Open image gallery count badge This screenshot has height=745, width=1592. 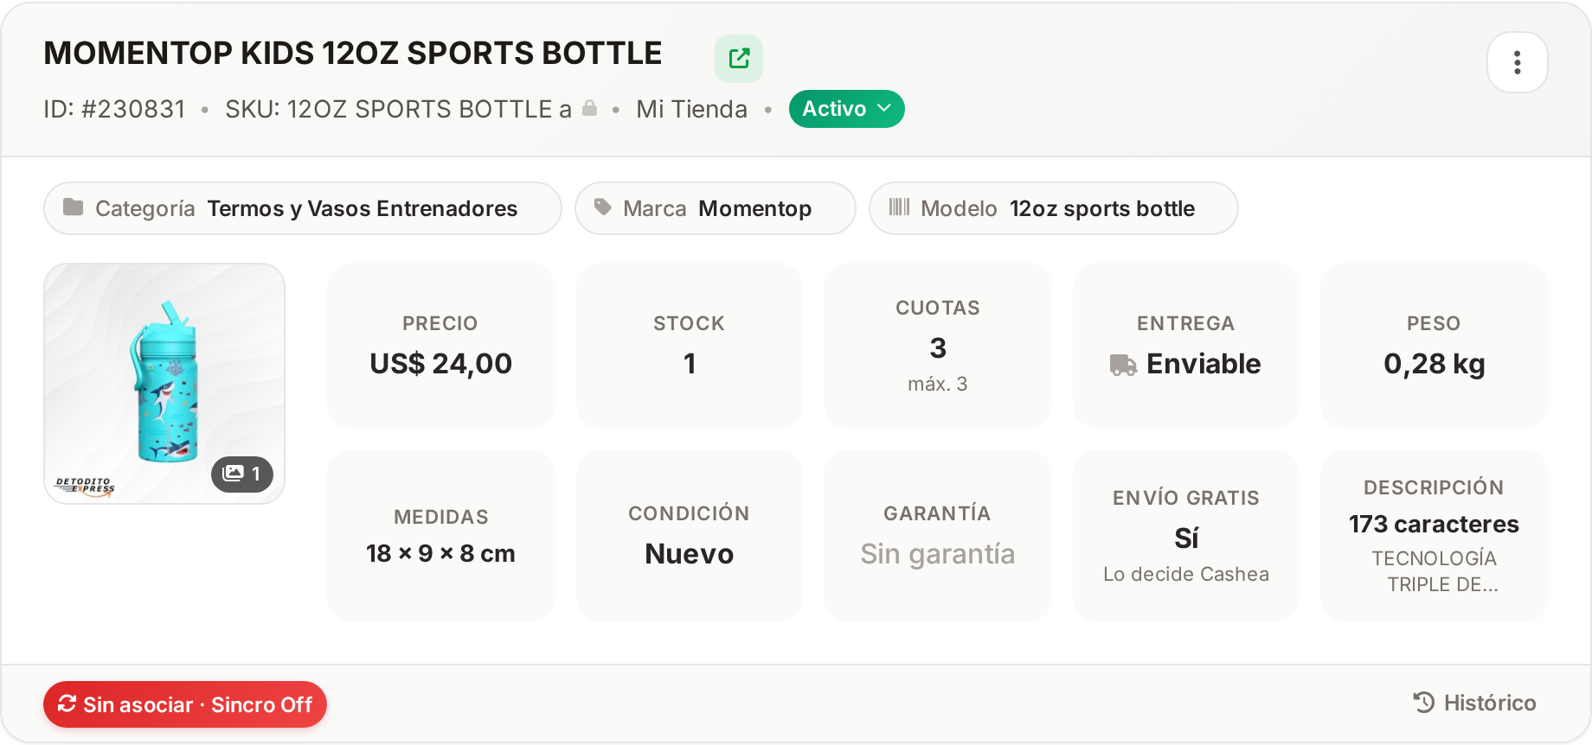pyautogui.click(x=242, y=474)
